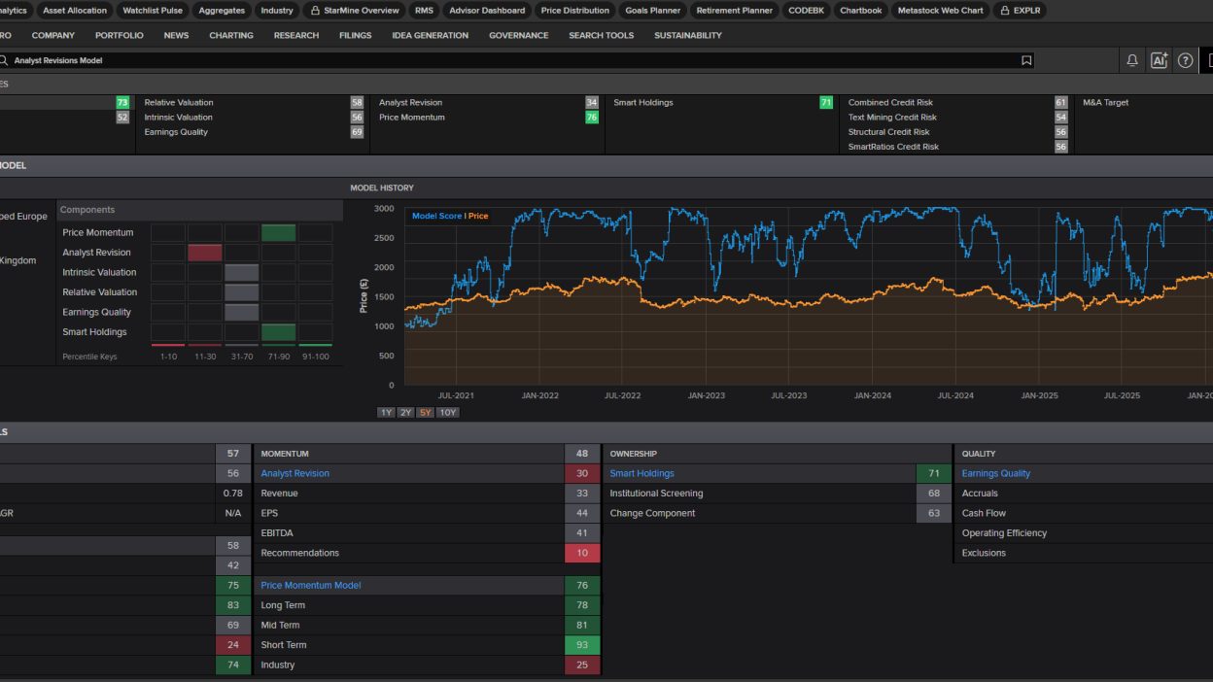The width and height of the screenshot is (1213, 682).
Task: Open the CHARTING menu
Action: [231, 35]
